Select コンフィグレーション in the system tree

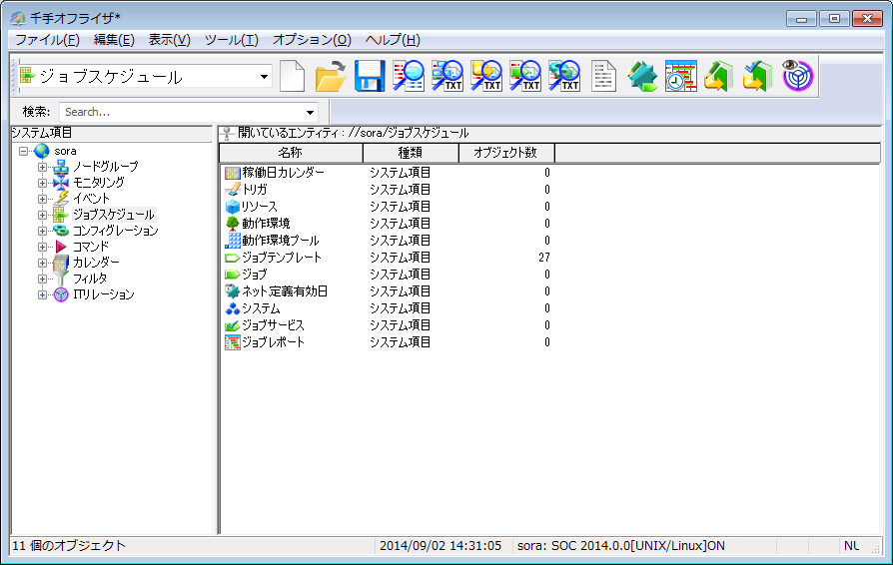pyautogui.click(x=116, y=231)
